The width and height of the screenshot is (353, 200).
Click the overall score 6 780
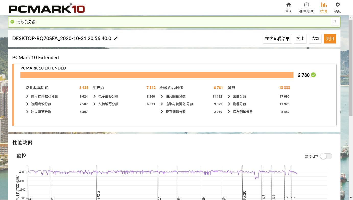303,75
